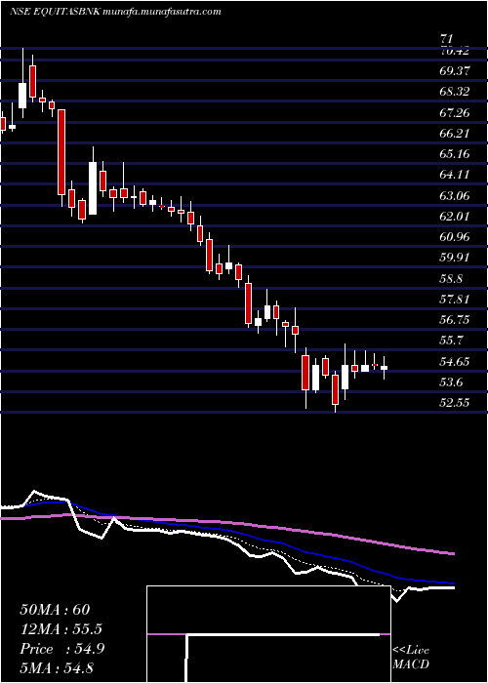Screen dimensions: 488x683
Task: Click the top axis label 71
Action: (448, 40)
